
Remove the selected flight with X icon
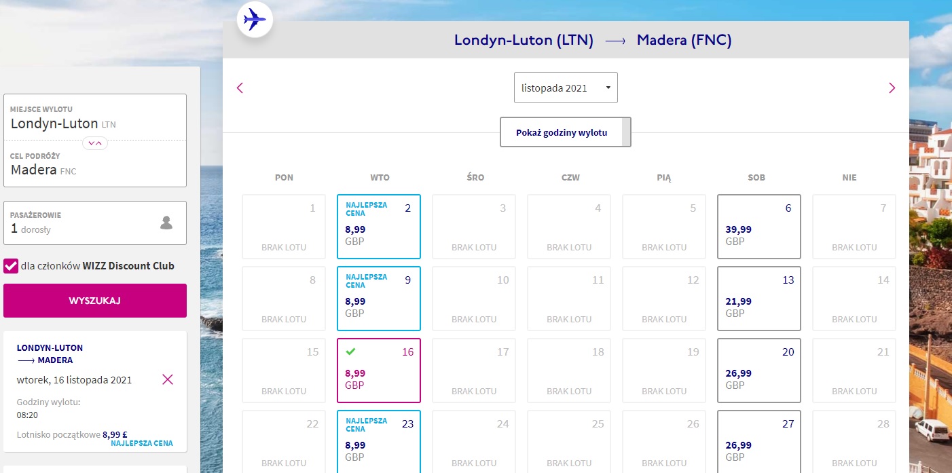tap(168, 379)
